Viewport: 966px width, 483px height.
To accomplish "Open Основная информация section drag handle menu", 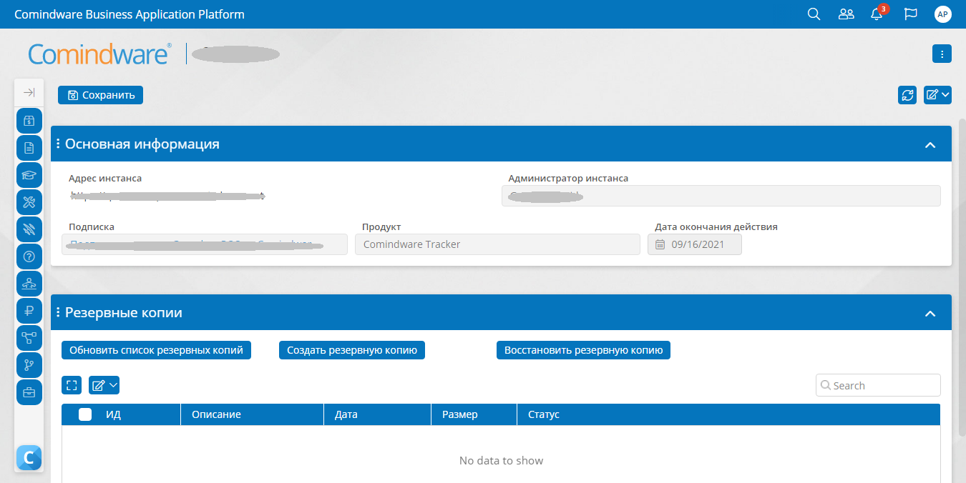I will (x=58, y=144).
